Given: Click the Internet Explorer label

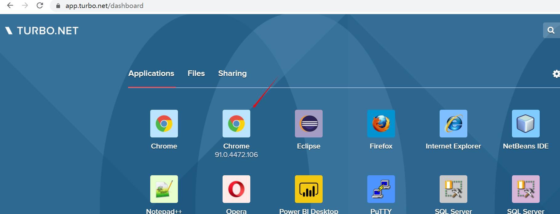Looking at the screenshot, I should (x=453, y=146).
